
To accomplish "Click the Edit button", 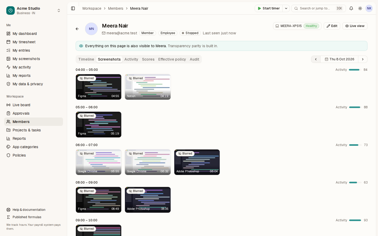I will (332, 26).
